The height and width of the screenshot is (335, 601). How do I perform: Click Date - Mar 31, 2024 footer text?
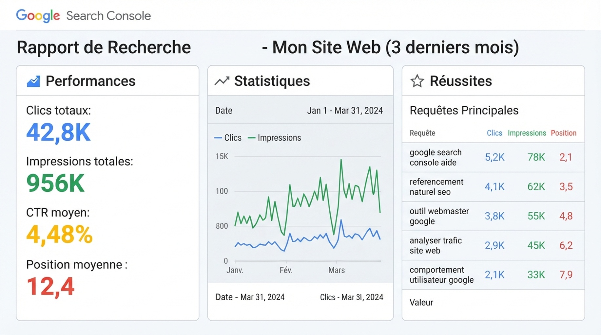click(x=250, y=297)
